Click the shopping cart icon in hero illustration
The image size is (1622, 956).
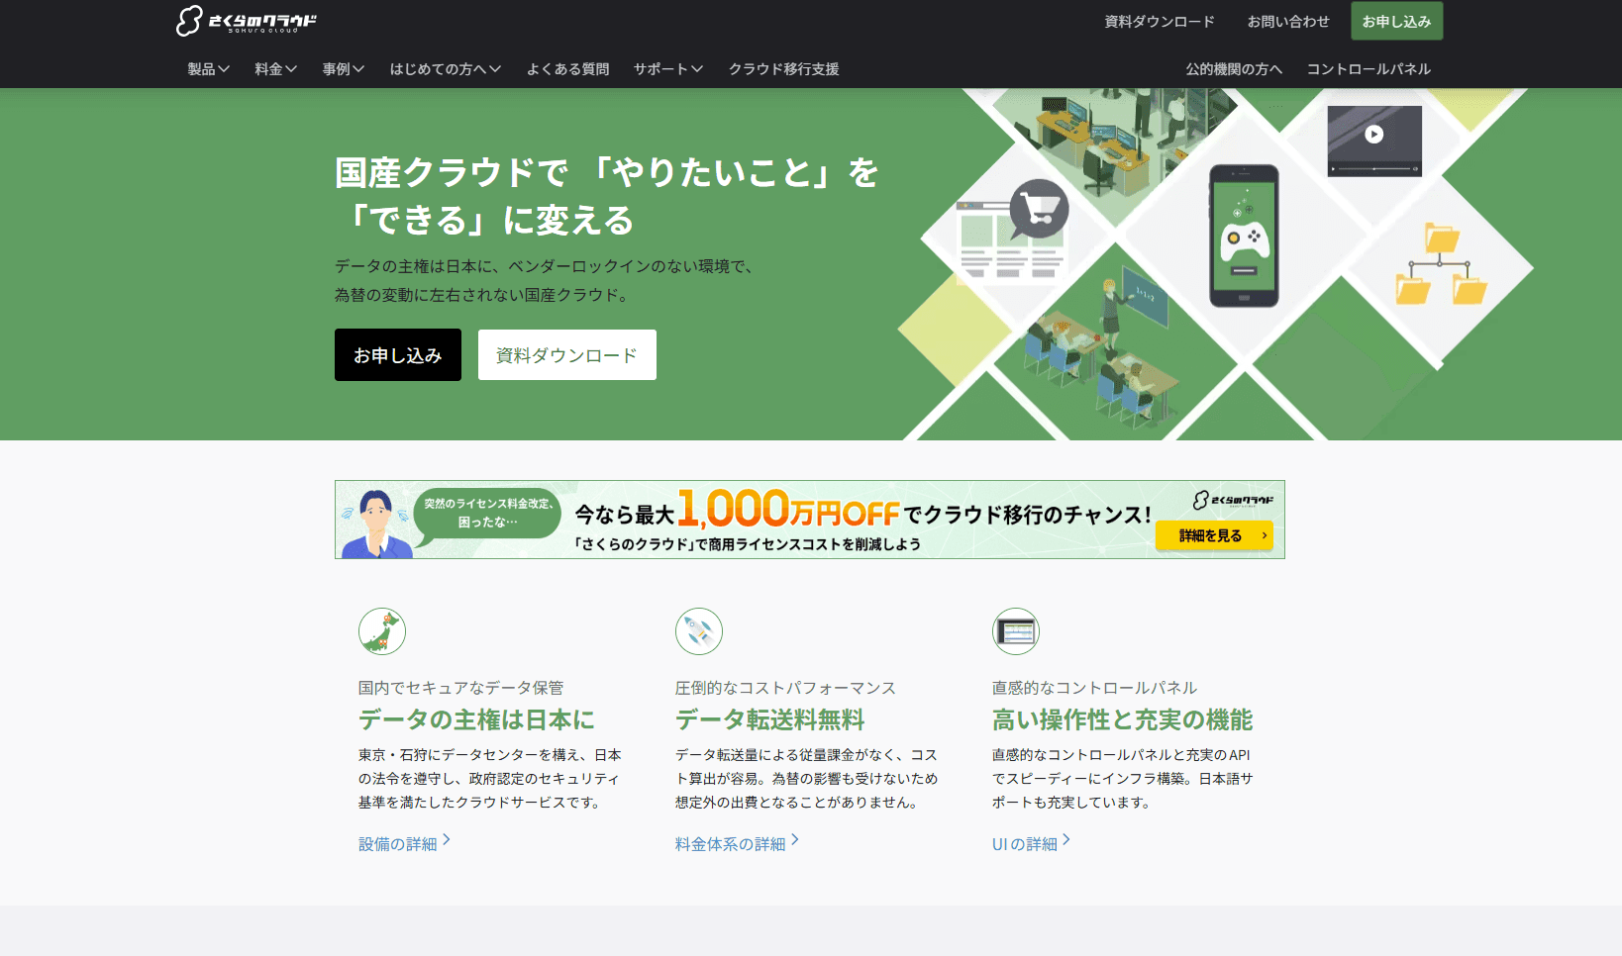tap(1039, 208)
